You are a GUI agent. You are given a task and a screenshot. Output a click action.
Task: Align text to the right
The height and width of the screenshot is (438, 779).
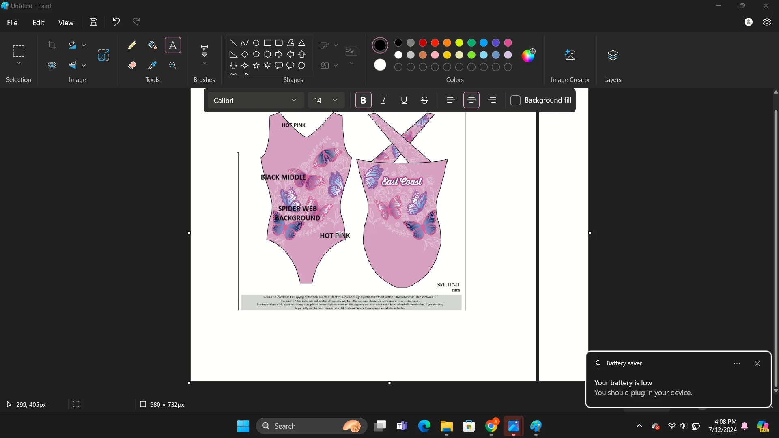coord(492,100)
